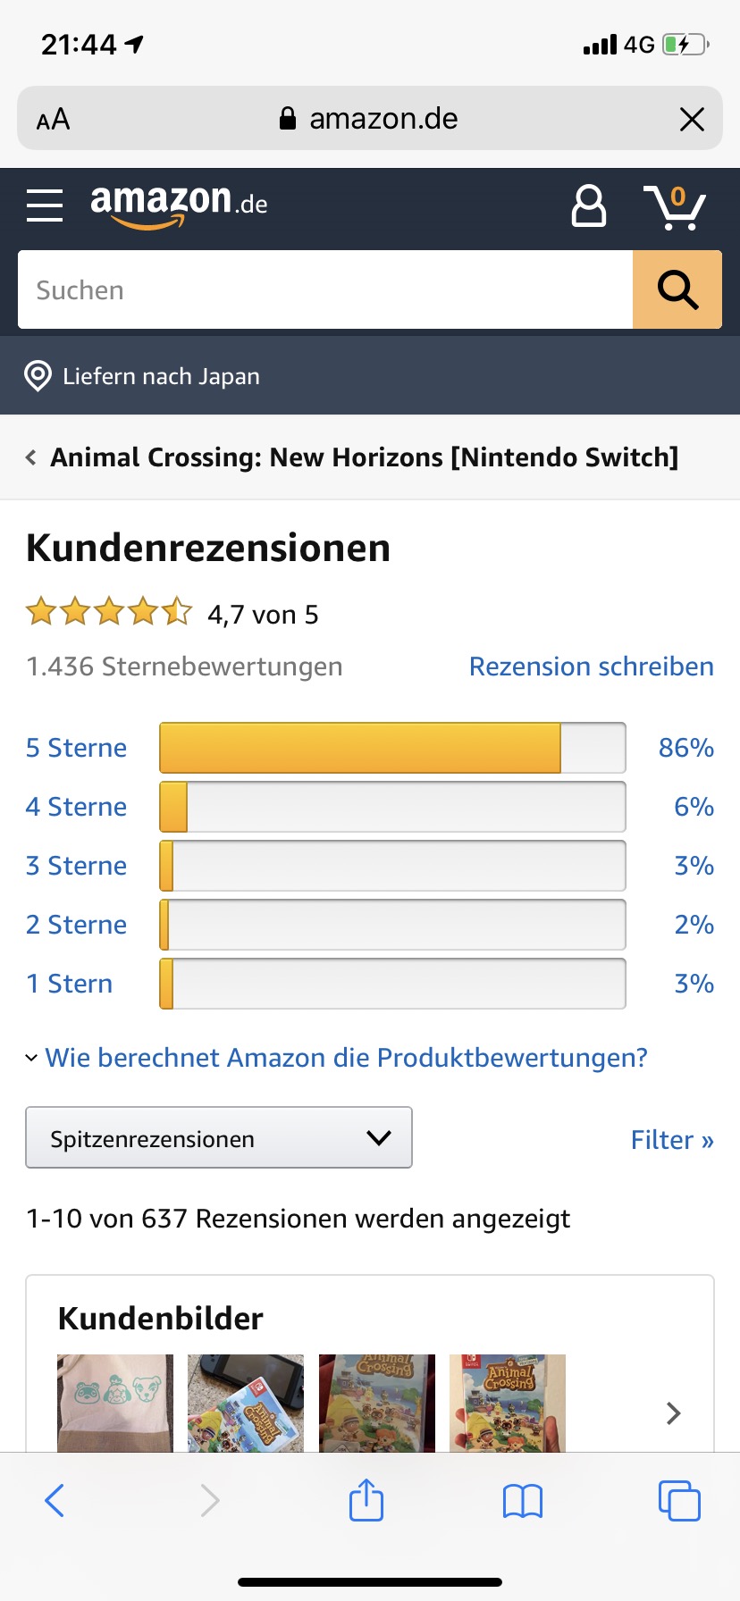
Task: Tap the orange search magnifier button
Action: pos(677,289)
